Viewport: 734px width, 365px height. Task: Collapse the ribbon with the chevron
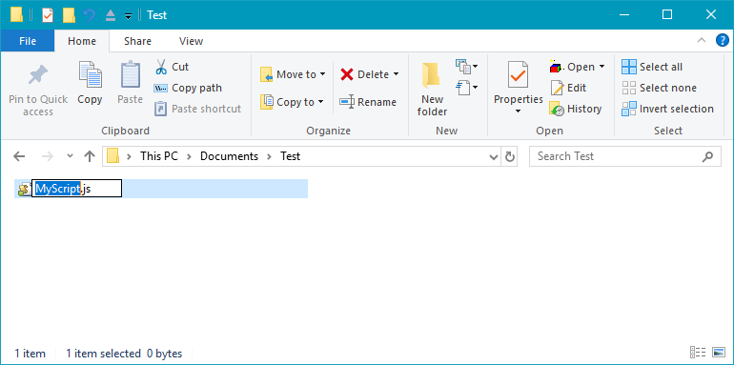(702, 41)
